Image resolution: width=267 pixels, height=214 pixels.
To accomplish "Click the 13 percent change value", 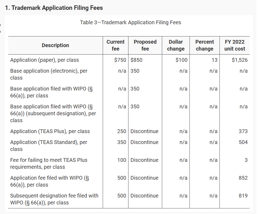I will pos(214,60).
